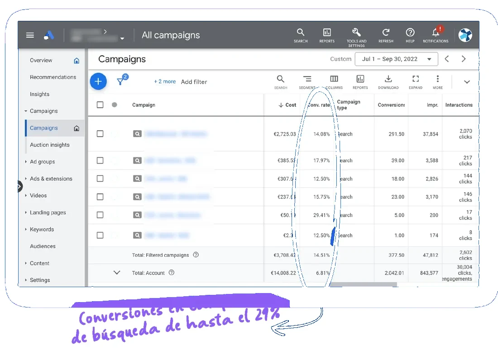Click the Expand table icon

coord(416,82)
